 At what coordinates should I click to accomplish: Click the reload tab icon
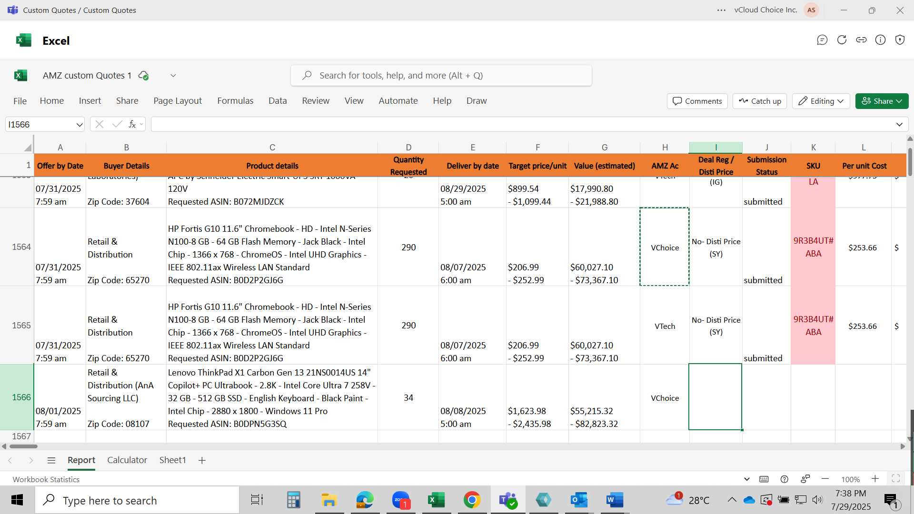[x=842, y=40]
